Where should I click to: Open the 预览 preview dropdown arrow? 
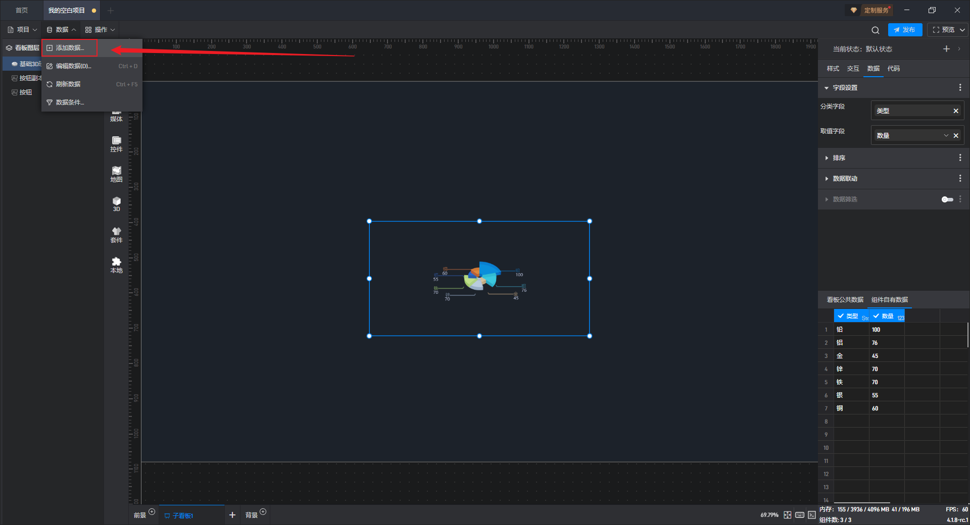pos(962,30)
